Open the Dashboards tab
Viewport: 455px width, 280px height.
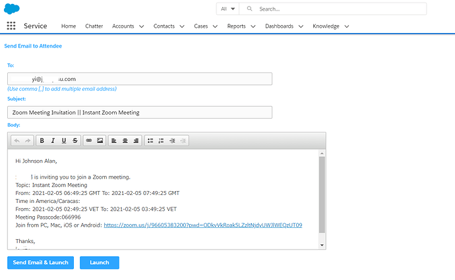[x=279, y=26]
